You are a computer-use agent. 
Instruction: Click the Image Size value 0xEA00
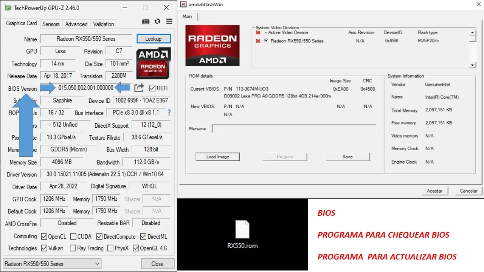coord(341,89)
